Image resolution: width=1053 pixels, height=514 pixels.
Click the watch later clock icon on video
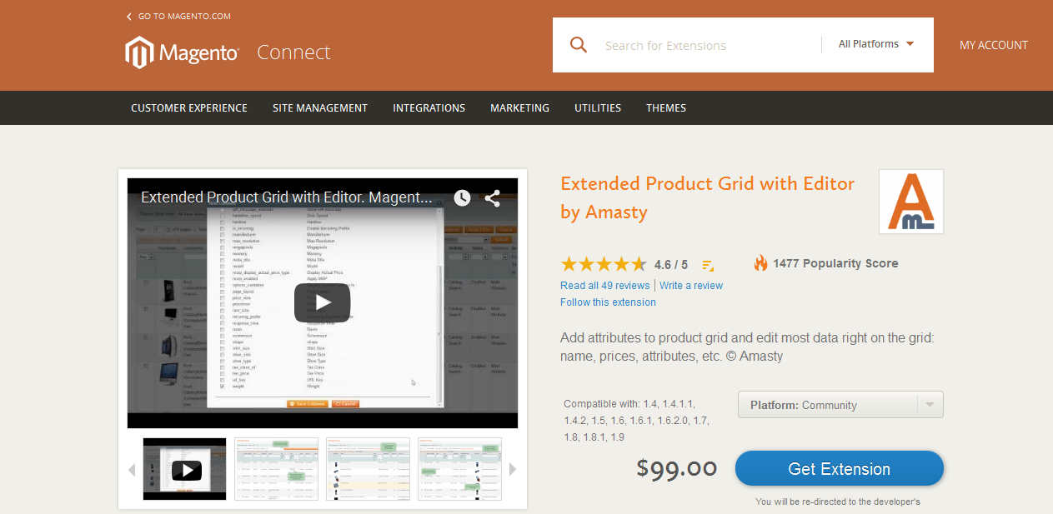tap(462, 198)
